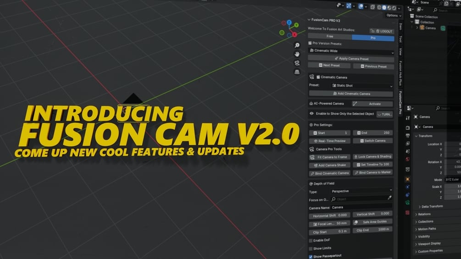Image resolution: width=461 pixels, height=259 pixels.
Task: Open the Scene properties tab icon
Action: (407, 151)
